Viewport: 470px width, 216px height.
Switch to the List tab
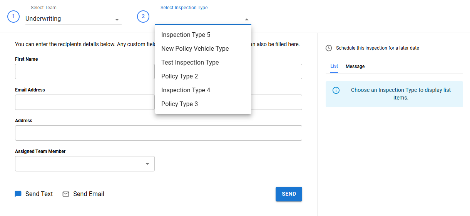pos(334,66)
